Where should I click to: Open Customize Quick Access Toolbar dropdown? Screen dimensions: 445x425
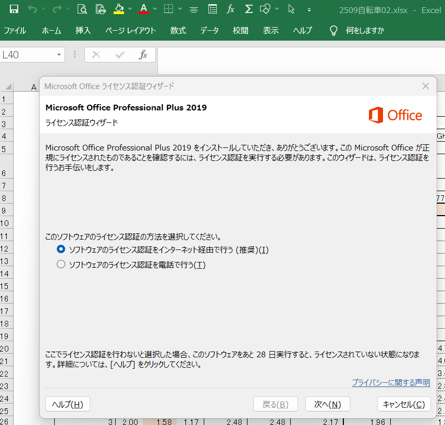[309, 9]
